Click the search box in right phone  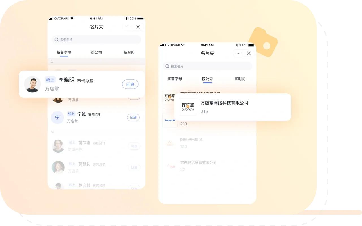click(x=207, y=66)
